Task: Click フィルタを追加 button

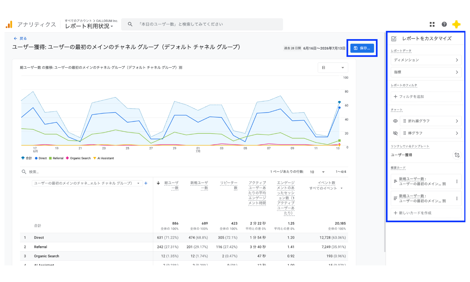Action: pos(426,97)
